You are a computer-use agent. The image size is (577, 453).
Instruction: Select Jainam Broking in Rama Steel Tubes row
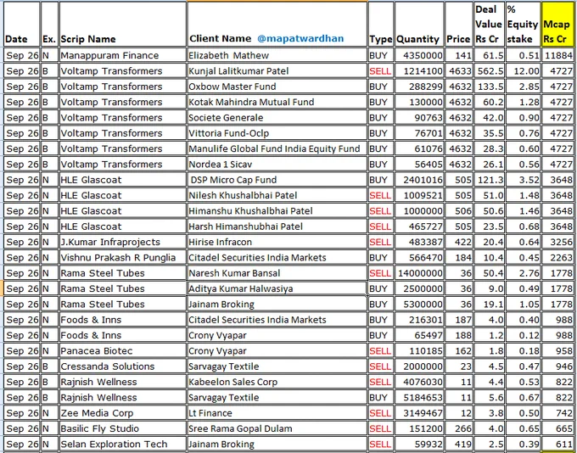pyautogui.click(x=277, y=305)
